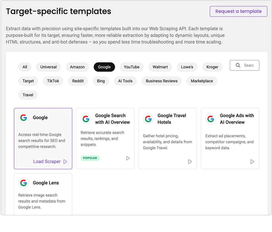272x232 pixels.
Task: Click text 'Extract ad placements, competitor campaigns'
Action: pos(229,142)
